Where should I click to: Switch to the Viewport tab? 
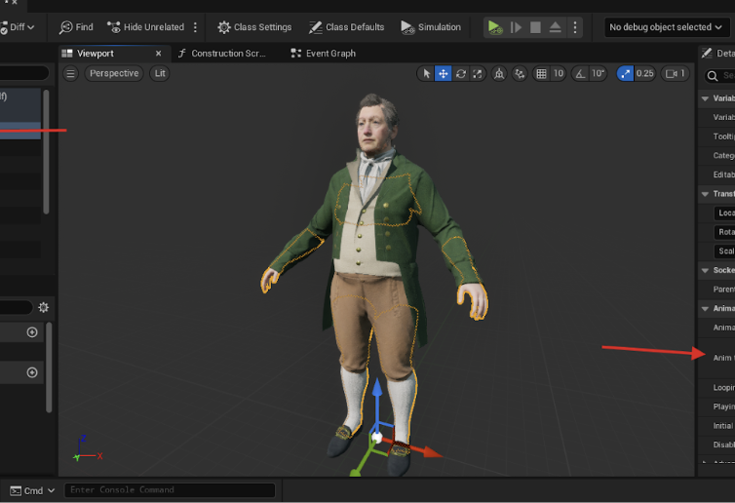[96, 54]
